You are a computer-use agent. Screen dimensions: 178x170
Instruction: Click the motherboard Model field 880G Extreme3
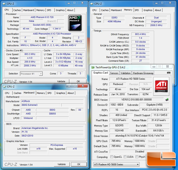[x=41, y=105]
